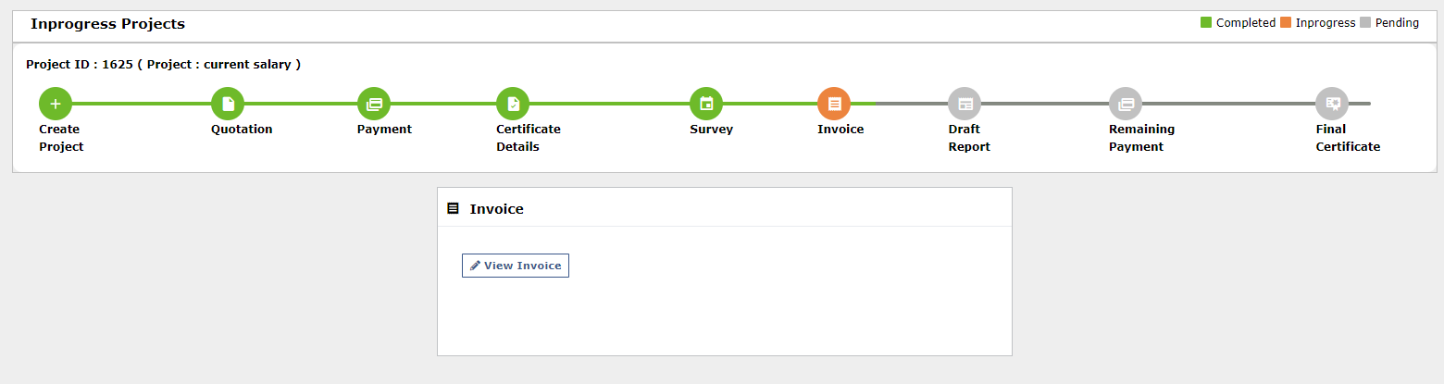Click the green Completed legend swatch
Screen dimensions: 1444x384
(1206, 23)
